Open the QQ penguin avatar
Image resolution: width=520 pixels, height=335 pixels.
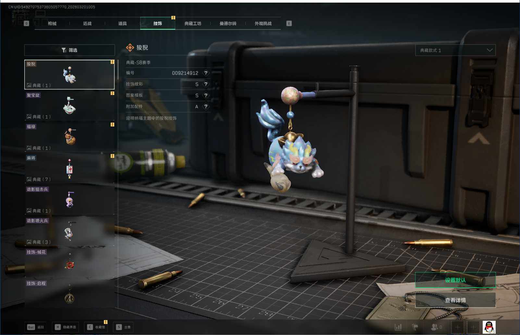[489, 327]
